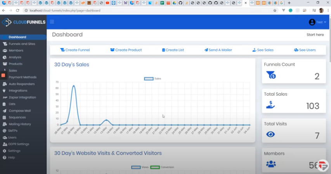The width and height of the screenshot is (331, 174).
Task: Open the Test user dropdown menu
Action: [318, 22]
